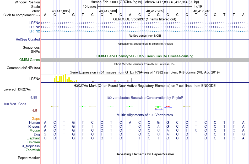This screenshot has width=249, height=164.
Task: Click the hg19 label beside scale bar
Action: tap(198, 7)
